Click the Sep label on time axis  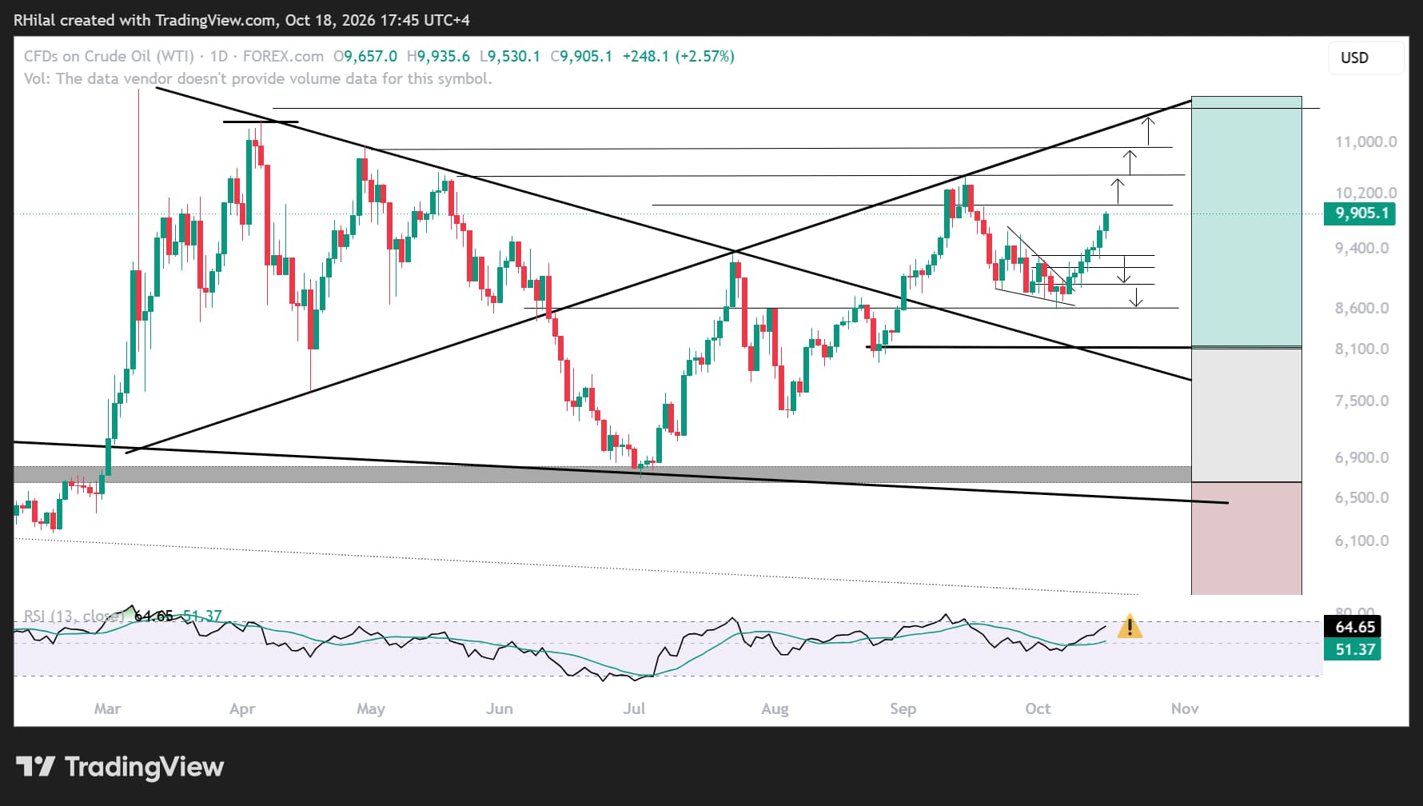903,708
